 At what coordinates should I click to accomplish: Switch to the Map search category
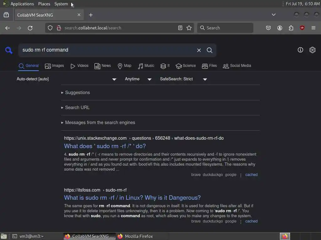tap(124, 66)
